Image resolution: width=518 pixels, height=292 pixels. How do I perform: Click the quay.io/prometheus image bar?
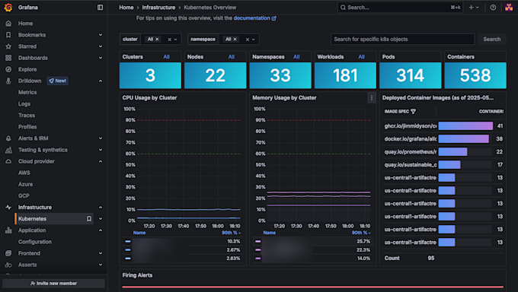point(452,152)
